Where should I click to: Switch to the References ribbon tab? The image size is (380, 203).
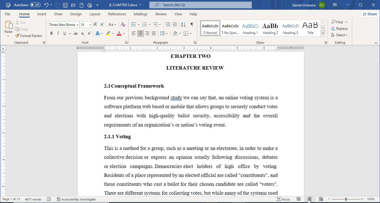(x=117, y=14)
